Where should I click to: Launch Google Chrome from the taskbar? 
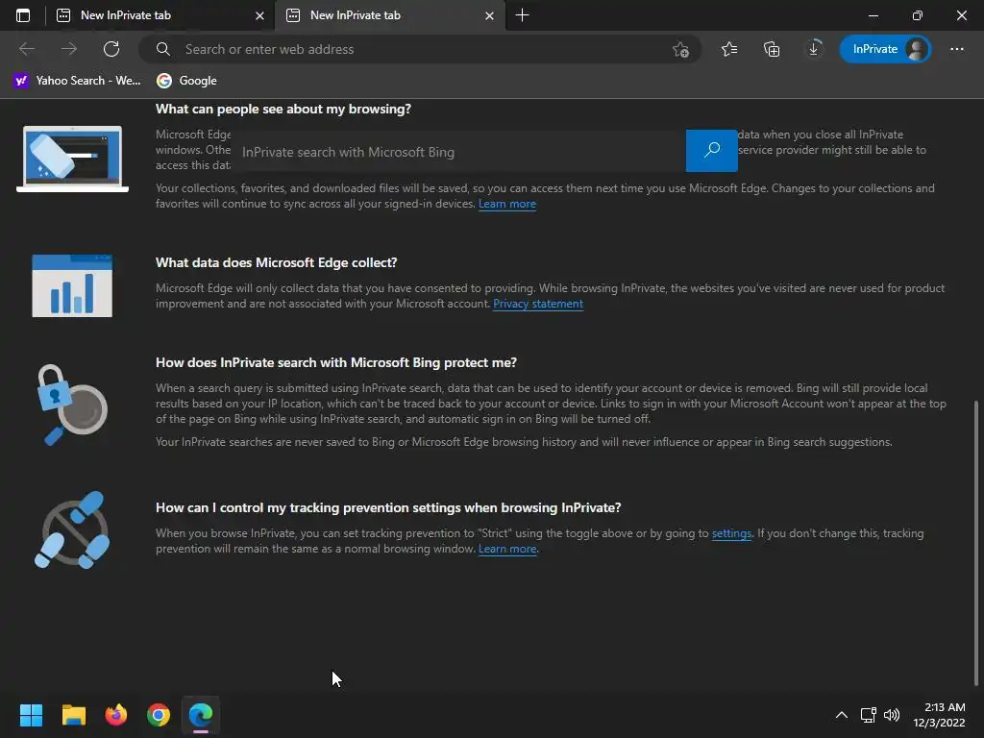point(159,715)
